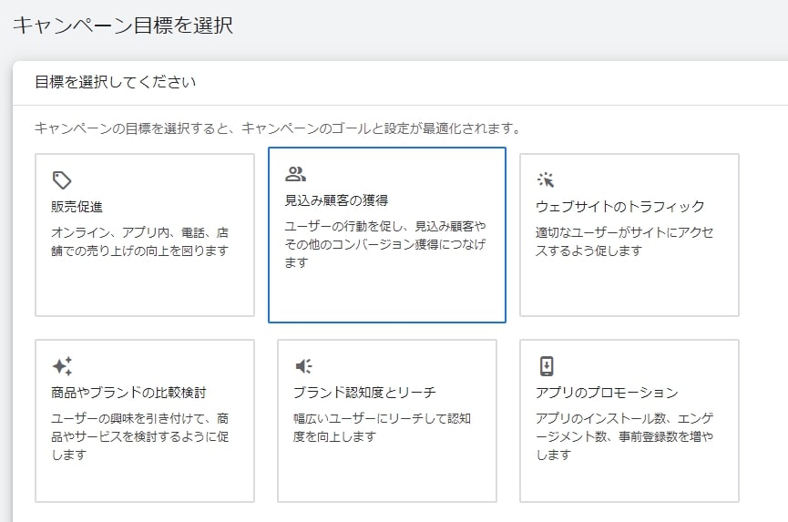The image size is (788, 522).
Task: Click the price tag icon for 販売促進
Action: pos(62,179)
